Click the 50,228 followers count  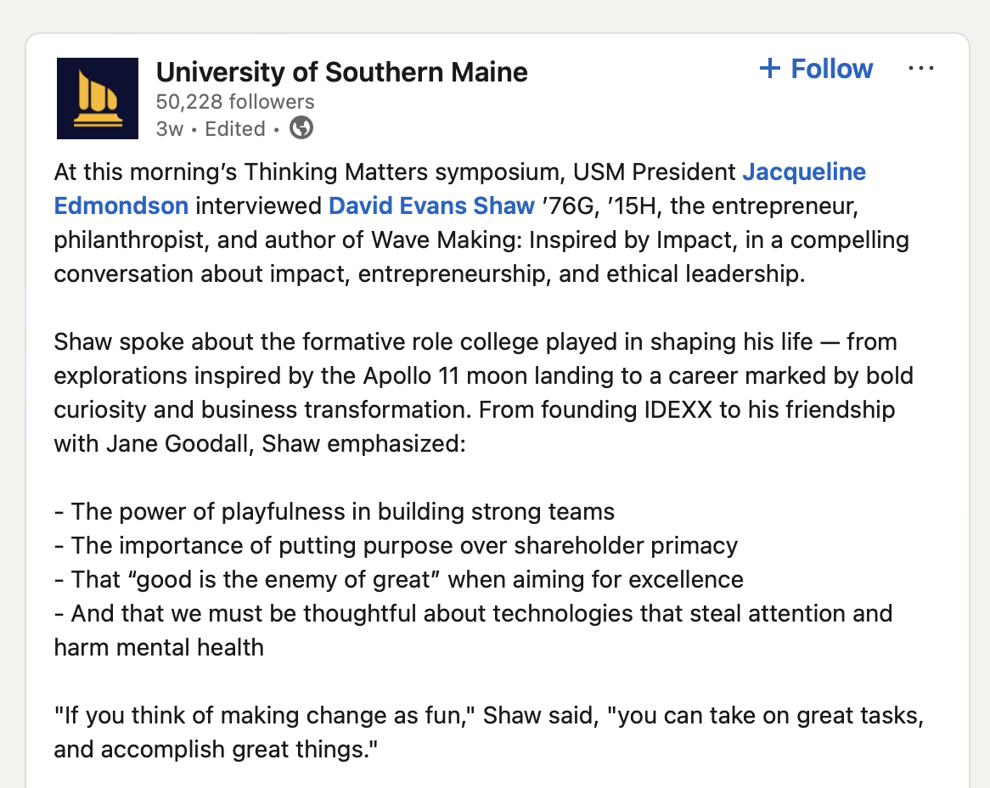(235, 102)
